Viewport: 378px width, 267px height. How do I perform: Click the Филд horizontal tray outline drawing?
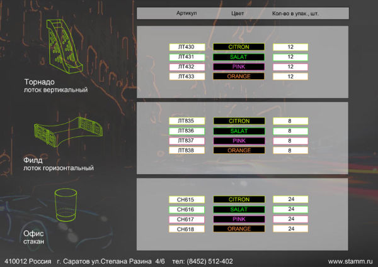pos(69,131)
